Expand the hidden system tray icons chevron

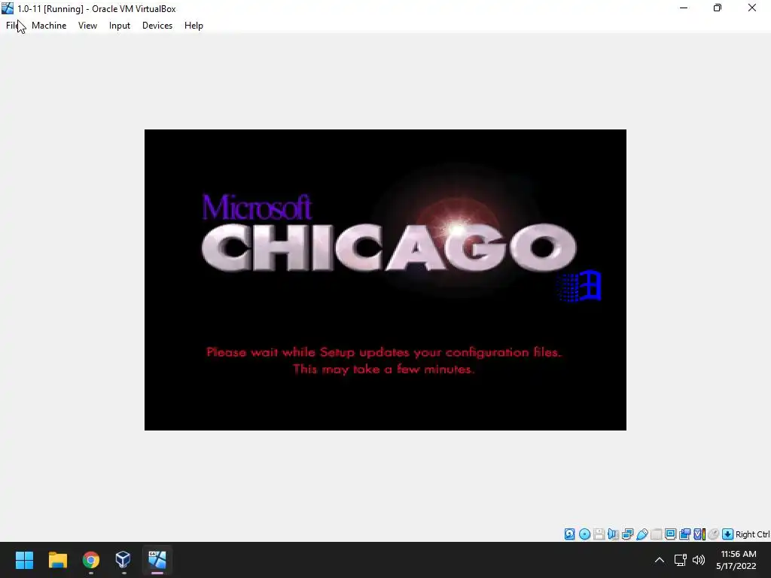(660, 560)
